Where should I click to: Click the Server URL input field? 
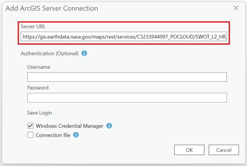point(124,37)
